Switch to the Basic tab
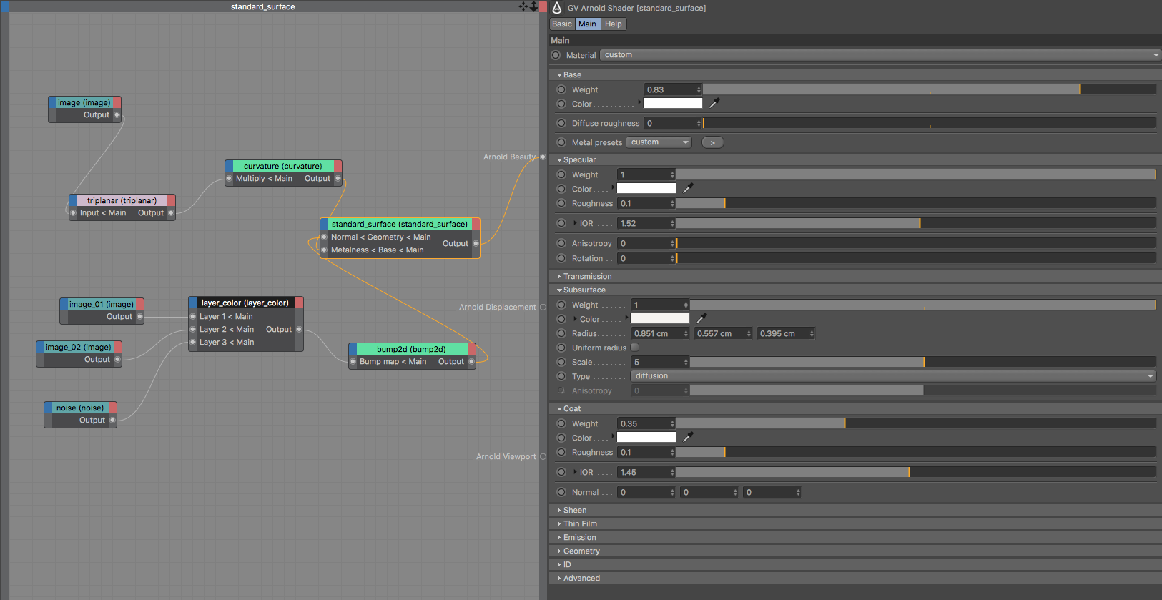The width and height of the screenshot is (1162, 600). pos(562,24)
